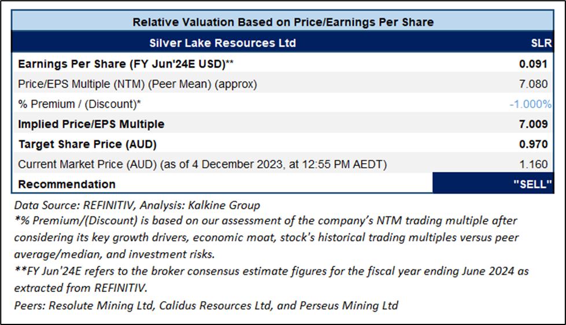566x325 pixels.
Task: Select the Price/EPS Multiple (NTM) row label
Action: click(138, 84)
